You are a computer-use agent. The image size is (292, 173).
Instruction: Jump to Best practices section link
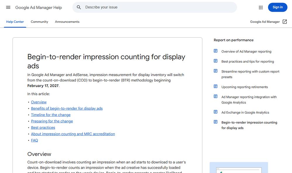(x=43, y=128)
